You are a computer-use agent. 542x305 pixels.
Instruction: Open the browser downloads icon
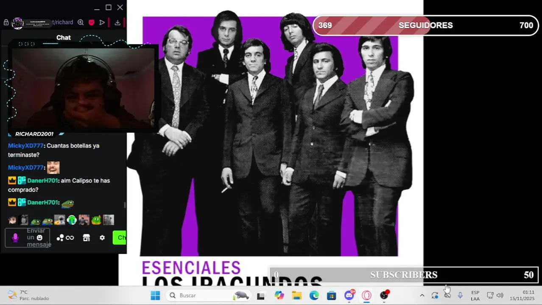coord(117,22)
